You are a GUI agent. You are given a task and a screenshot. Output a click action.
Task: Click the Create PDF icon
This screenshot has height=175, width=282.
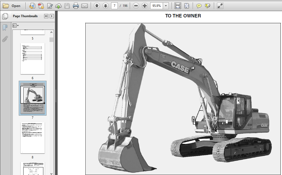41,6
